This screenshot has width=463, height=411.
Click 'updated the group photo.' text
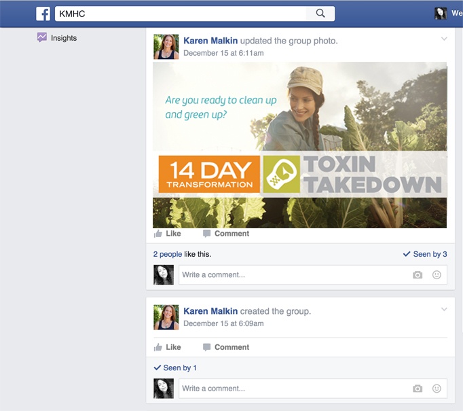289,41
